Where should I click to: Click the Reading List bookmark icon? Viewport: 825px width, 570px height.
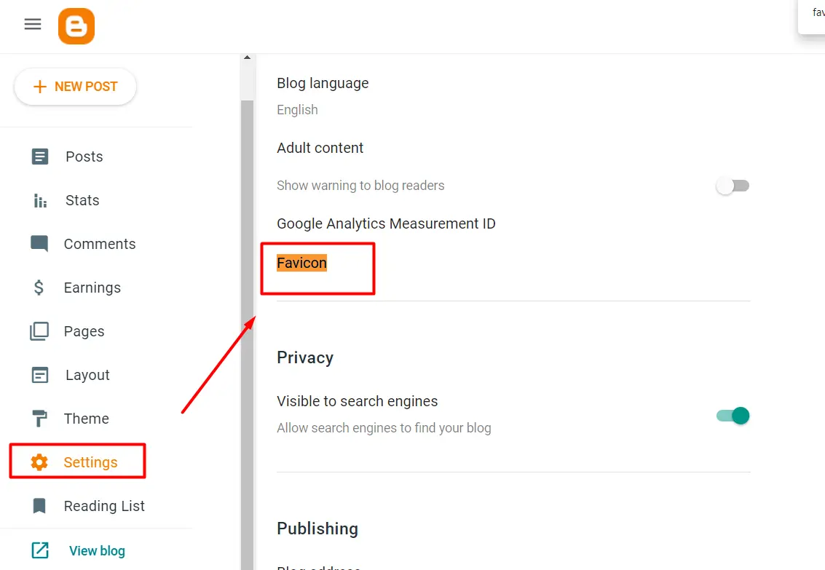click(x=39, y=506)
